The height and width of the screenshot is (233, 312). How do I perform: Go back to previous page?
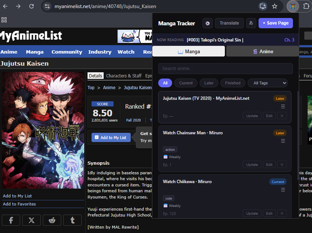(5, 6)
